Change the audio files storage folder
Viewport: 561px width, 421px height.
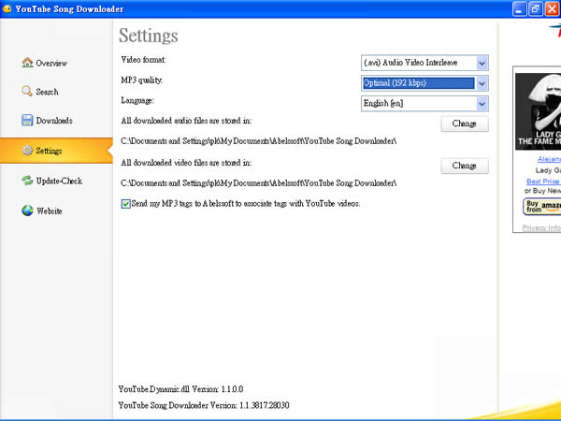pyautogui.click(x=465, y=123)
